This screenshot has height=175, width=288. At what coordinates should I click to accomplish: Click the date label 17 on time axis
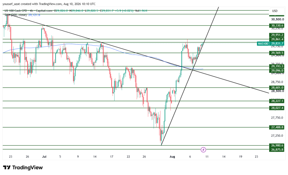[111, 157]
